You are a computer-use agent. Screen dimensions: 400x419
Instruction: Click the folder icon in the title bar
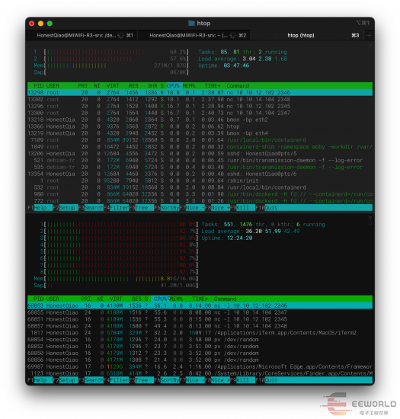(191, 24)
